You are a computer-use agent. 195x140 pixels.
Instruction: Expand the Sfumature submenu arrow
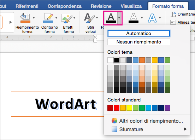[x=185, y=129]
